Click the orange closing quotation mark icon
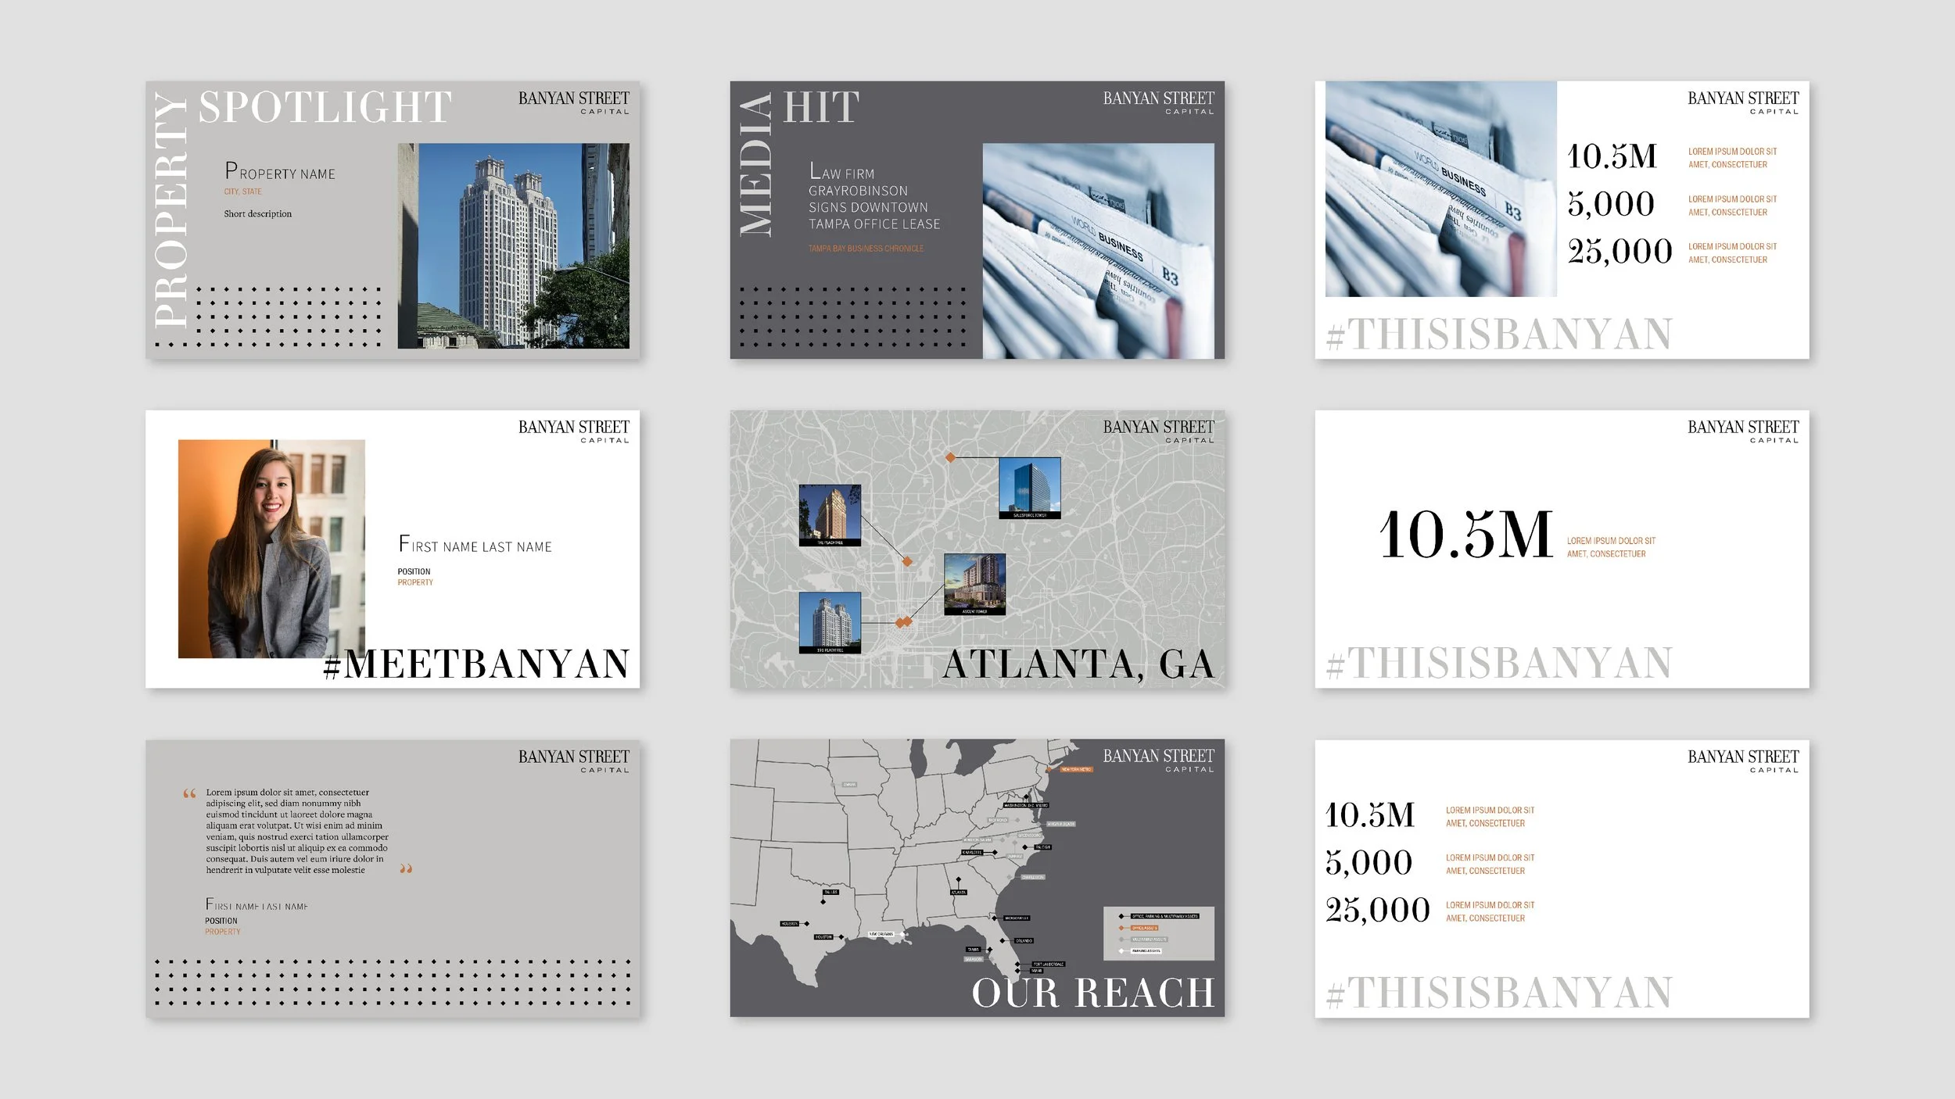 [x=405, y=868]
